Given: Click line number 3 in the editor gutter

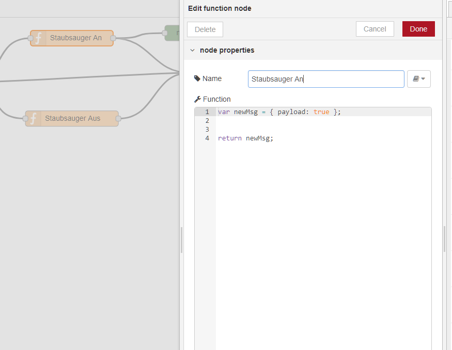Looking at the screenshot, I should click(x=207, y=130).
